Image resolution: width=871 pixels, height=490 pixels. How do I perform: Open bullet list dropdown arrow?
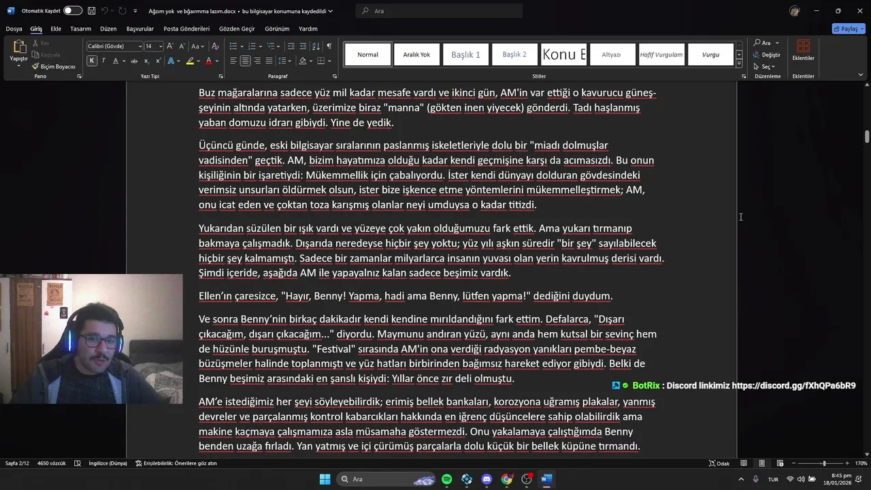click(x=242, y=46)
